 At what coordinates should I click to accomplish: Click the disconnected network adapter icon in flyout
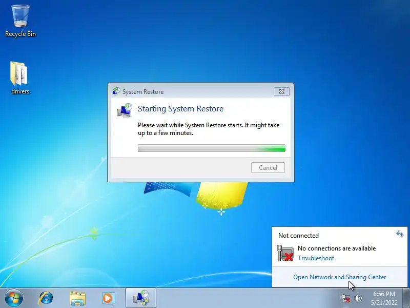(x=285, y=253)
